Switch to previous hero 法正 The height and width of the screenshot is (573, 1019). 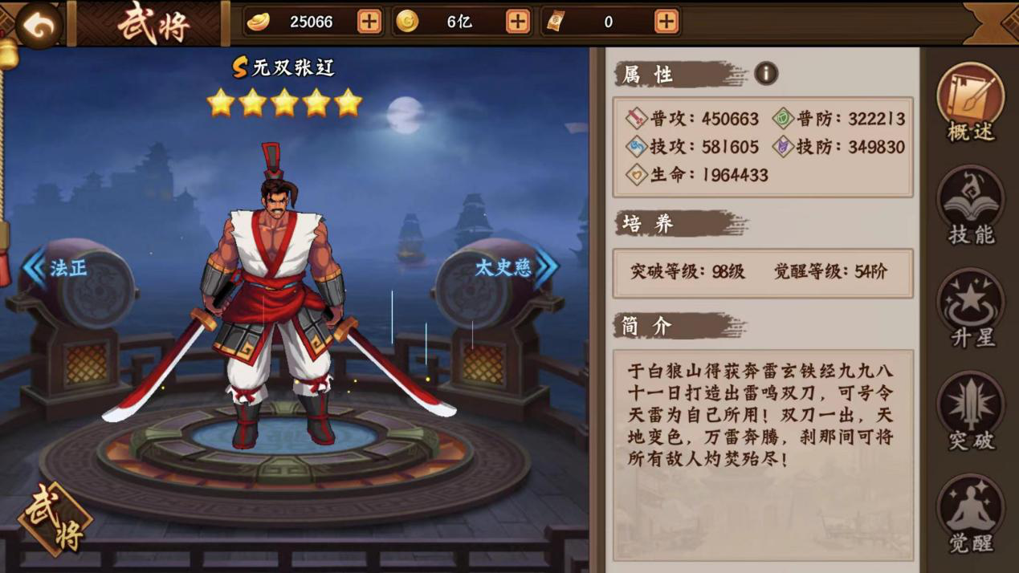tap(56, 268)
